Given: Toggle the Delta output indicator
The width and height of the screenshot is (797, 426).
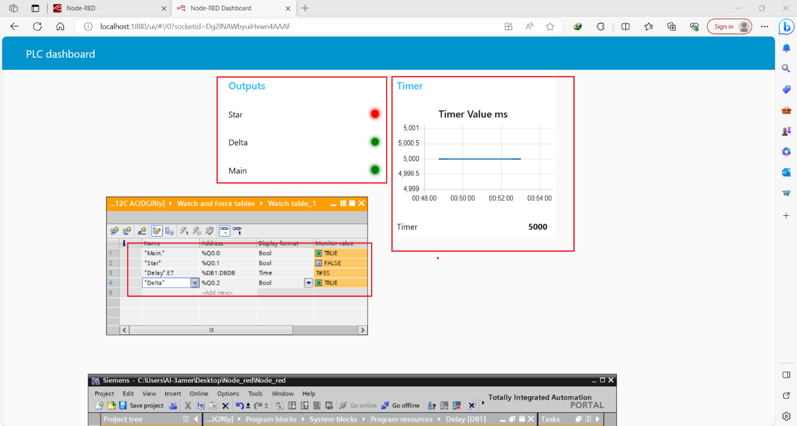Looking at the screenshot, I should click(x=375, y=142).
